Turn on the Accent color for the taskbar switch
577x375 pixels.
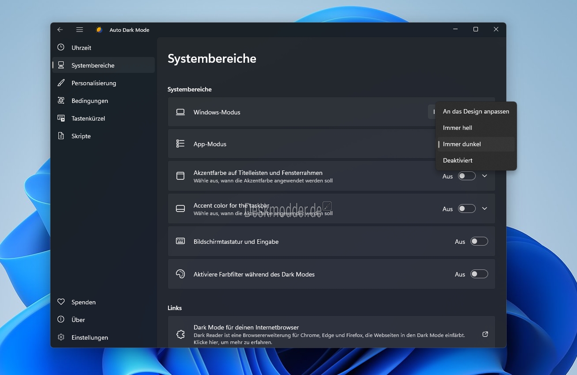click(467, 208)
